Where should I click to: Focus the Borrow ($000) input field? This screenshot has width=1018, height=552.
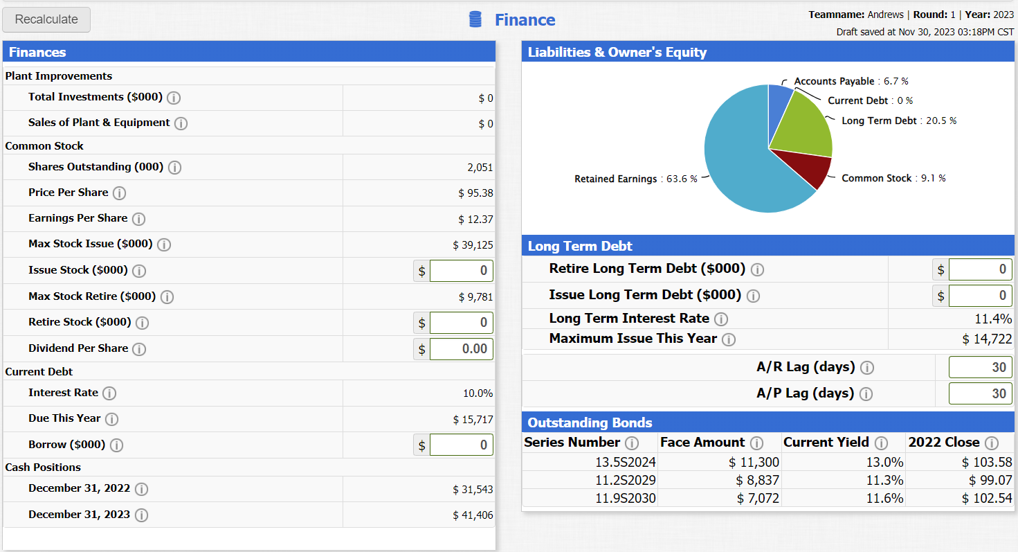461,445
